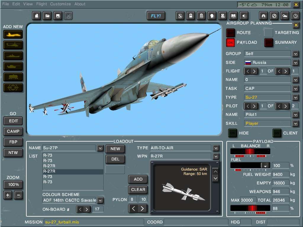Click the crosshair target icon in Add New

[x=13, y=87]
